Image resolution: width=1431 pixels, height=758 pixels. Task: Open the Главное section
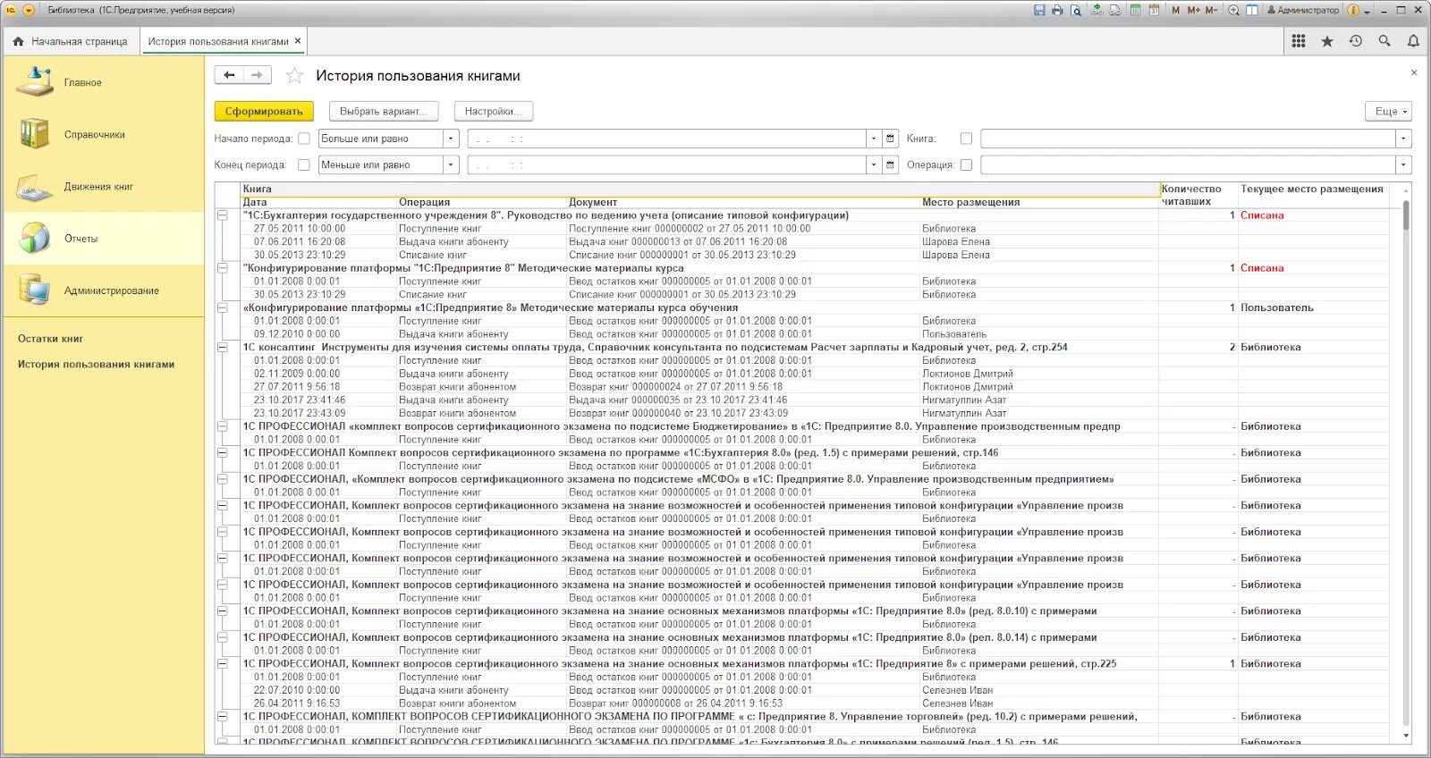[104, 82]
